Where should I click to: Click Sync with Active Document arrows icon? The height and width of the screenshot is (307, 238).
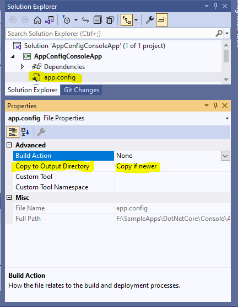(85, 20)
